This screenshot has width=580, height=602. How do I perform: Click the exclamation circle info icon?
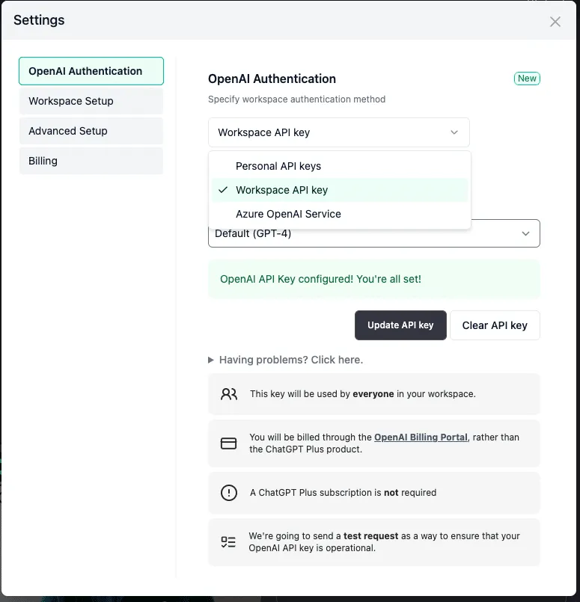click(229, 493)
